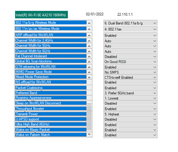Viewport: 178px width, 152px height.
Task: Select Preferred Band property
Action: [51, 93]
